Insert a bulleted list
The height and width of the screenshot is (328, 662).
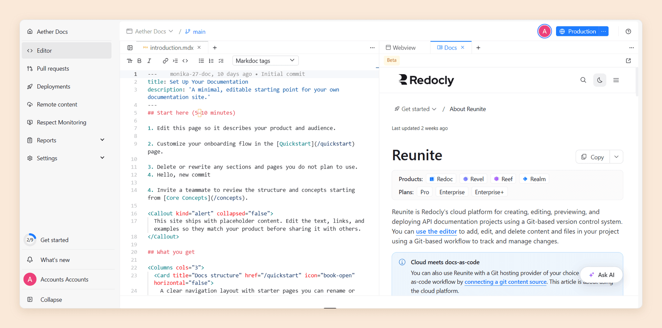(201, 61)
